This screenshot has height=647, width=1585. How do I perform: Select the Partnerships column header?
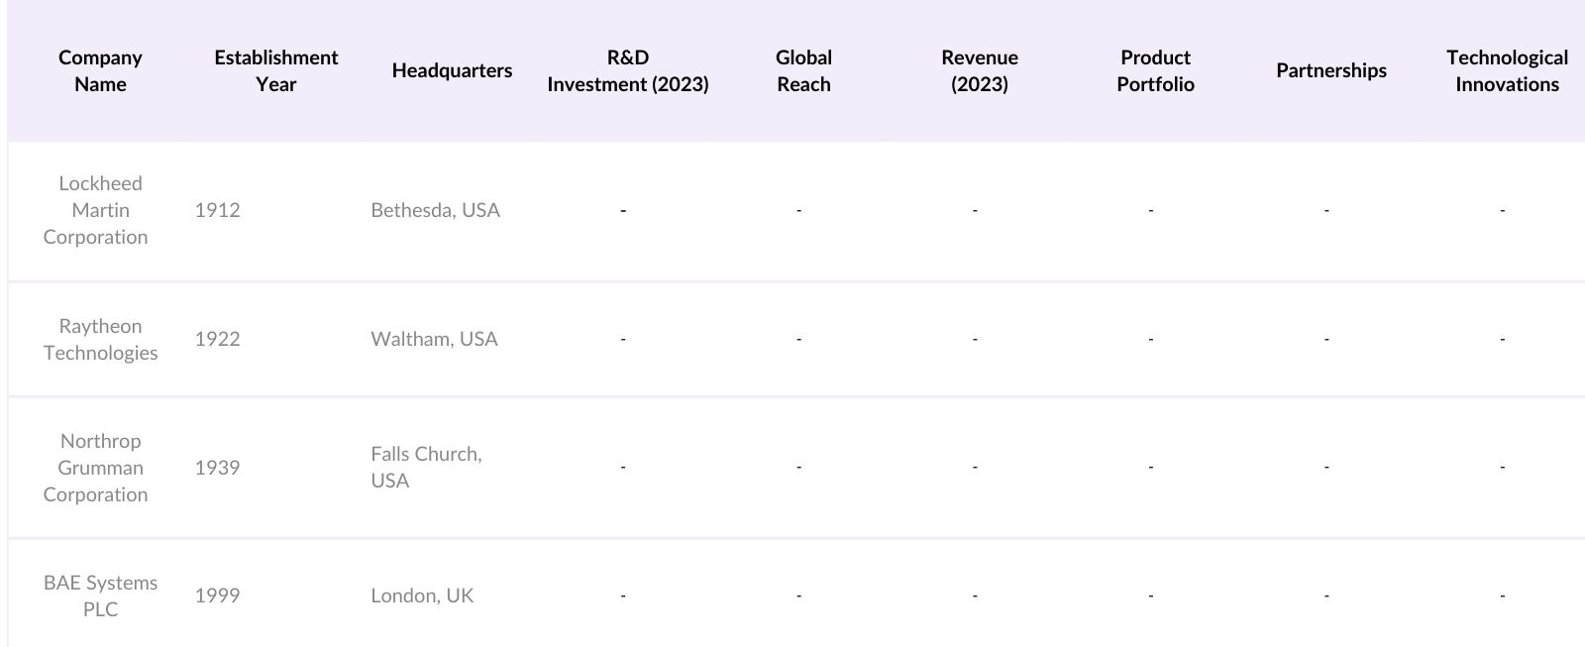[x=1330, y=70]
